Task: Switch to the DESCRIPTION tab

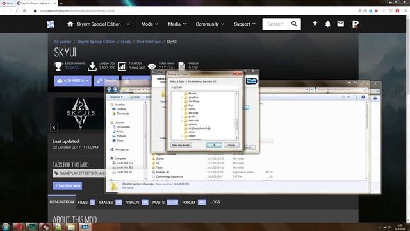Action: click(61, 202)
